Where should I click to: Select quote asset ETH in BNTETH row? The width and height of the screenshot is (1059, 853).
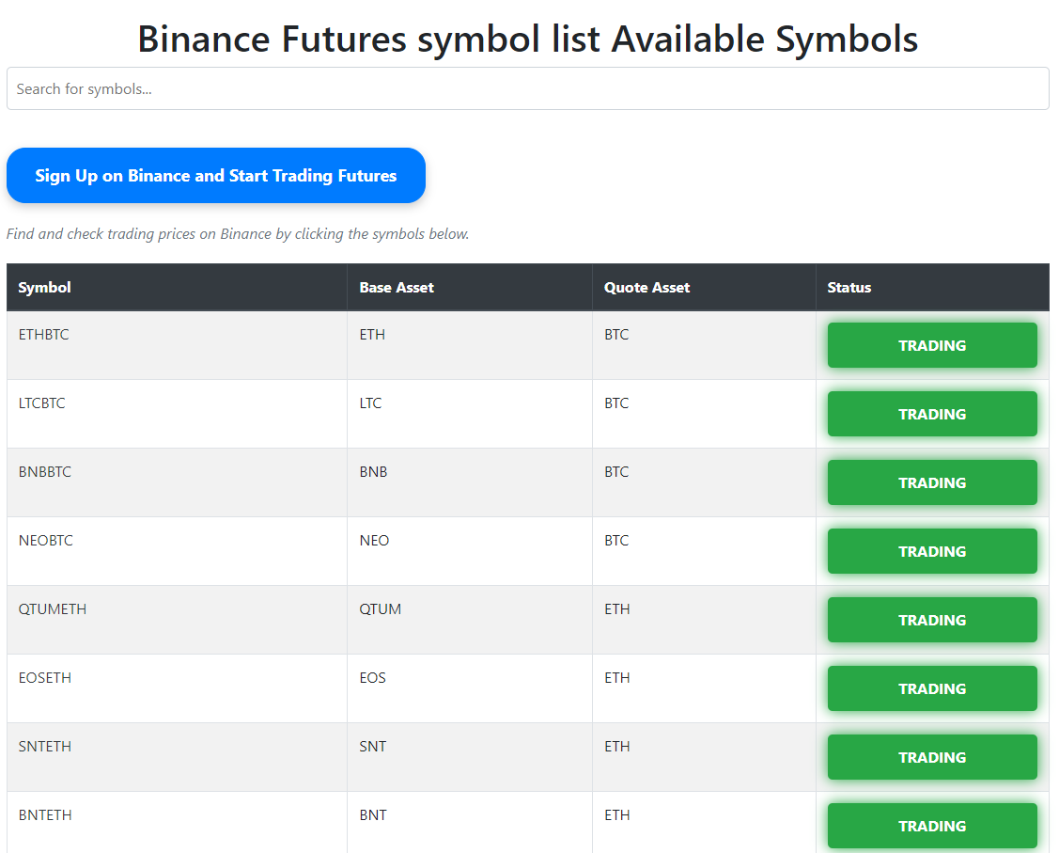coord(617,815)
